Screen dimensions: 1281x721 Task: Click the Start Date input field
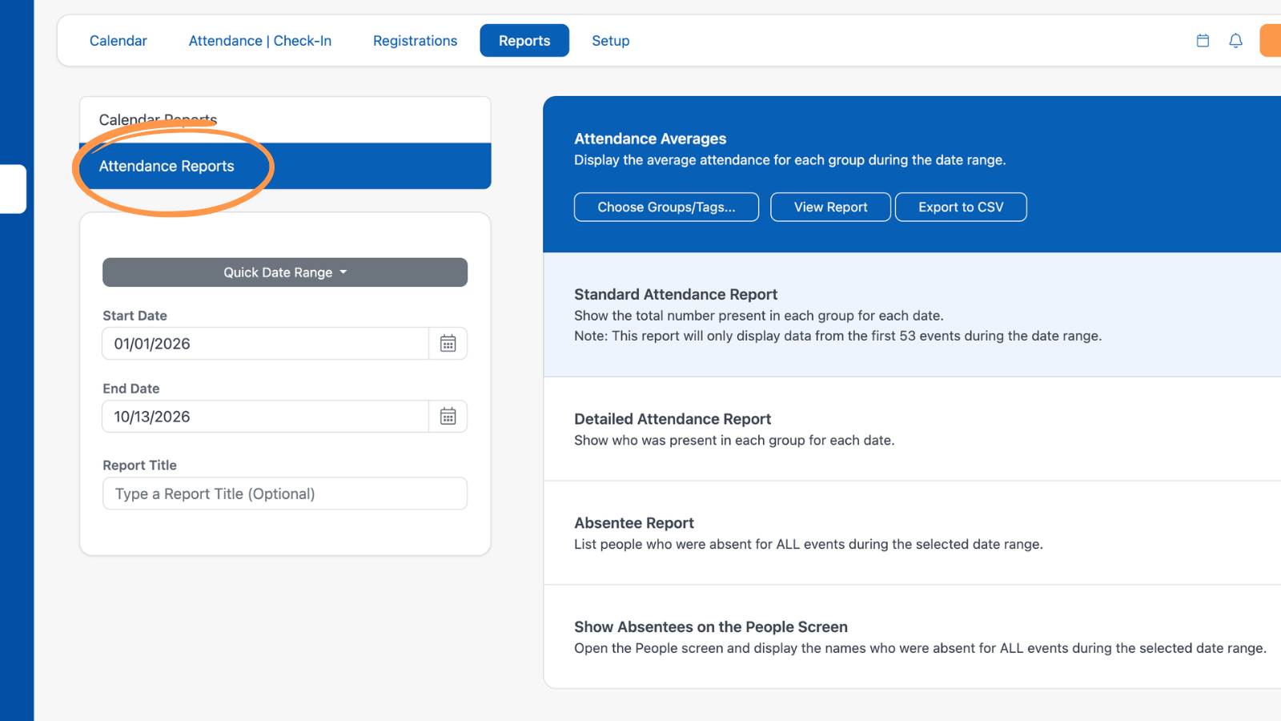(266, 344)
